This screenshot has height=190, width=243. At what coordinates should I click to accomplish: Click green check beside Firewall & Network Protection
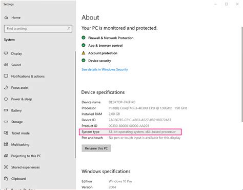click(84, 37)
